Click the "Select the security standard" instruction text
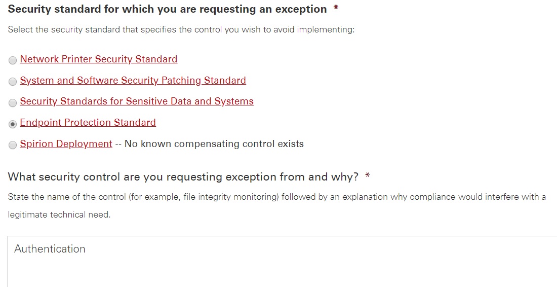 coord(181,29)
